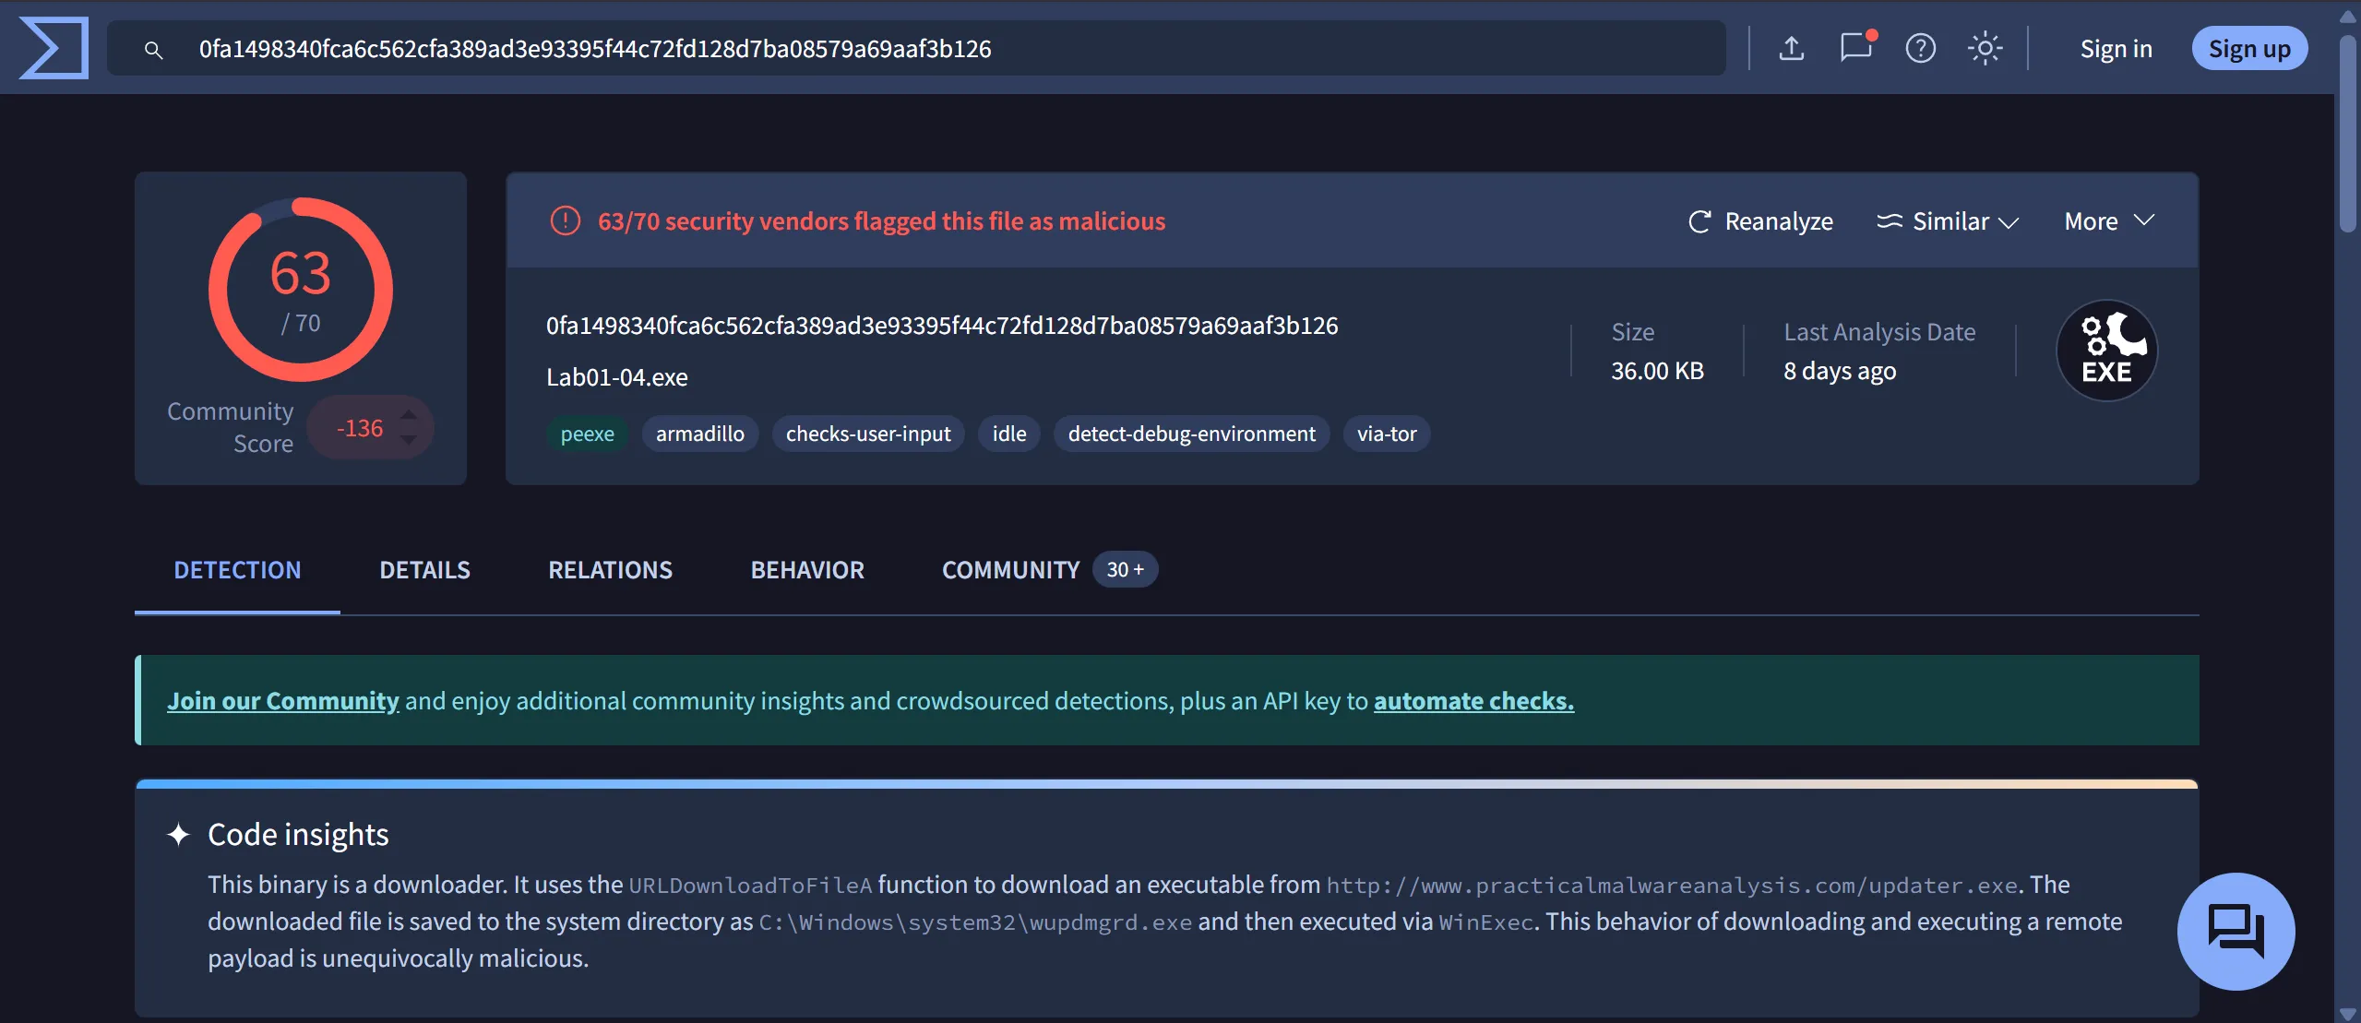This screenshot has height=1023, width=2361.
Task: Expand the Similar dropdown
Action: pyautogui.click(x=1948, y=221)
